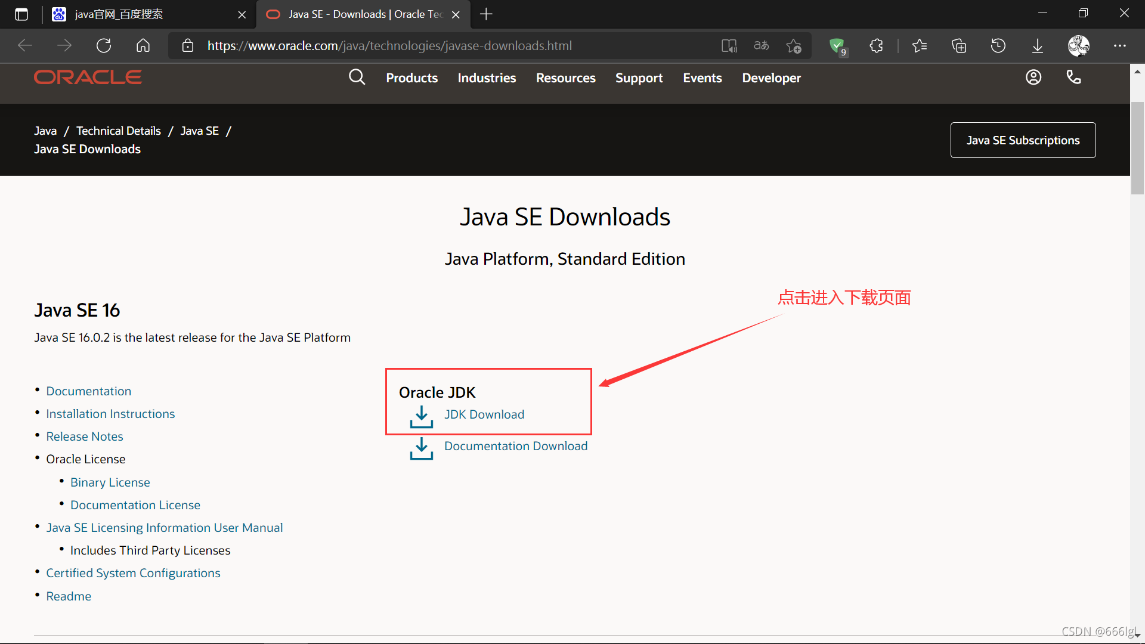
Task: Open the Products menu
Action: [411, 78]
